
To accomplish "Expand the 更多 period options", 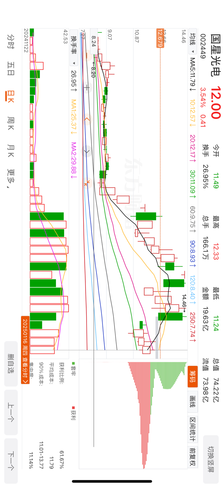I will 11,178.
